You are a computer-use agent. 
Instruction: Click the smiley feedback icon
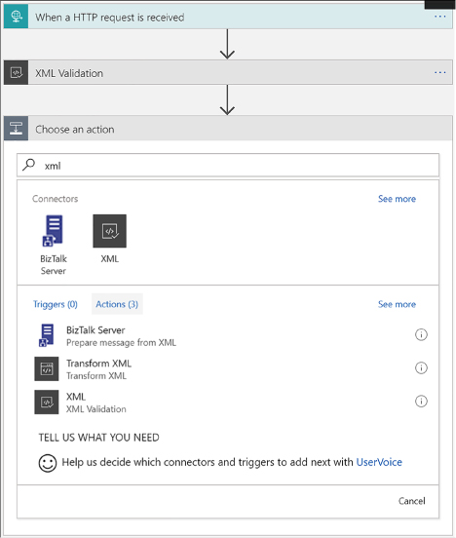(48, 463)
